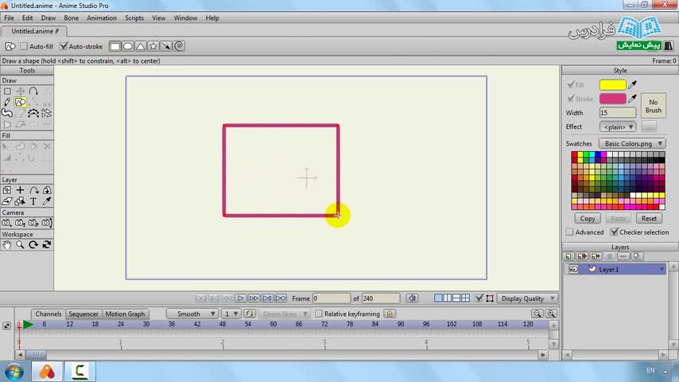Viewport: 679px width, 382px height.
Task: Click the Stroke color eyedropper
Action: pyautogui.click(x=633, y=99)
